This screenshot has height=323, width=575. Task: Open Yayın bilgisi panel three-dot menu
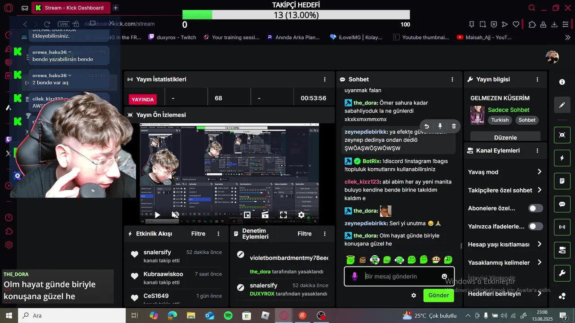(537, 79)
